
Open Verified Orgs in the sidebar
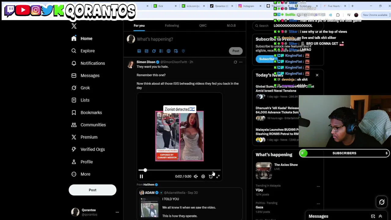coord(88,149)
